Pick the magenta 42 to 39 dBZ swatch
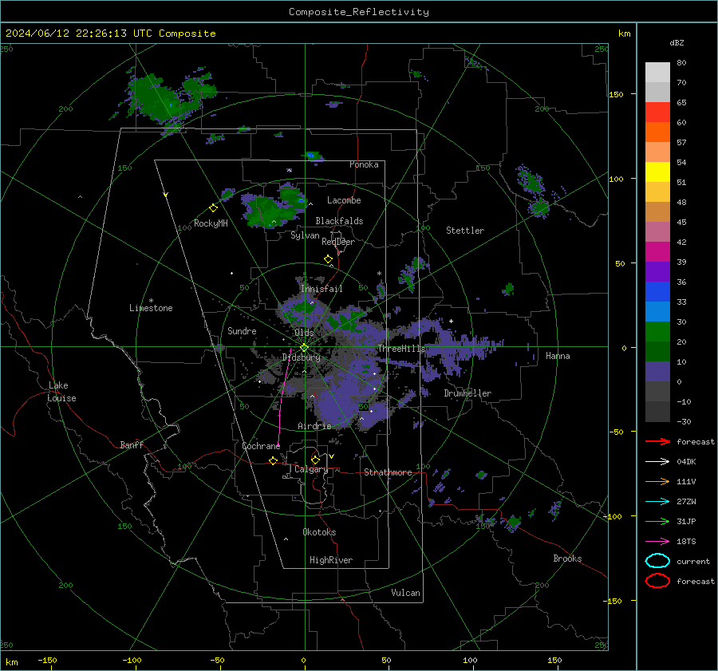Screen dimensions: 718x671 click(x=657, y=252)
